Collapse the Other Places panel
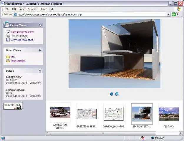Screen dimensions: 184x141 [40, 50]
